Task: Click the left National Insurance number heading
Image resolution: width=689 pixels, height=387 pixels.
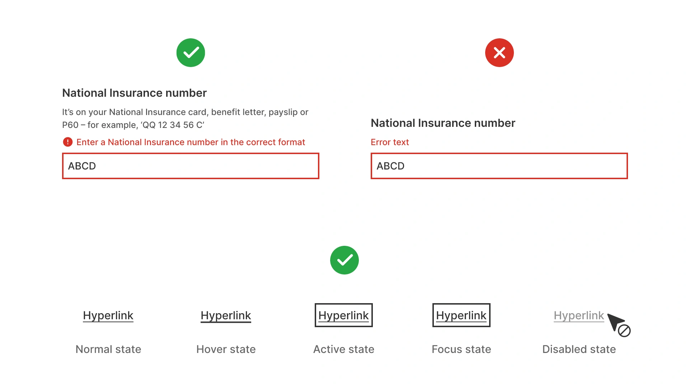Action: [x=135, y=93]
